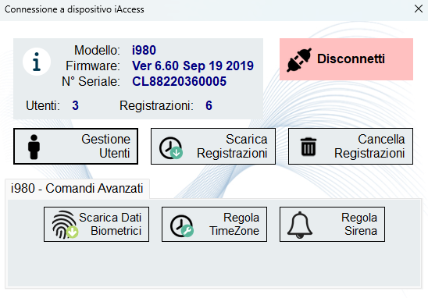The image size is (428, 298).
Task: Adjust time zone via Regola TimeZone label
Action: (234, 224)
